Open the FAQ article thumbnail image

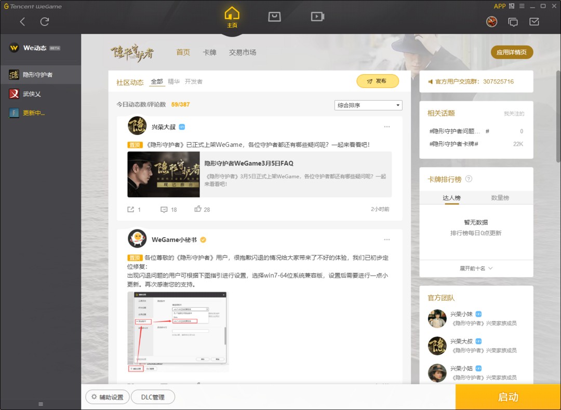(164, 174)
